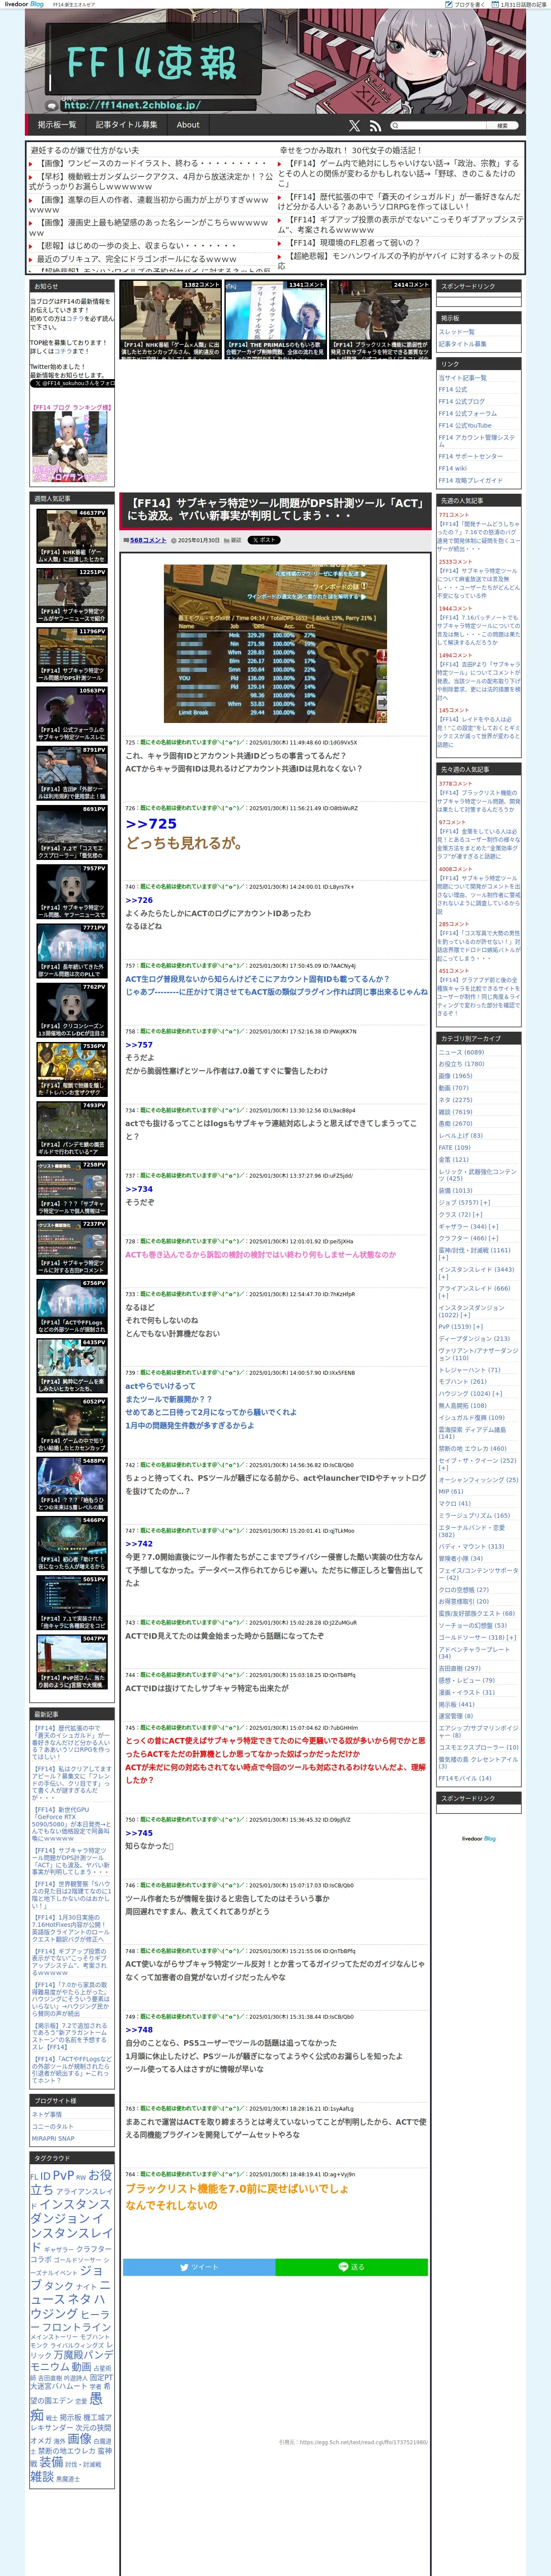The image size is (551, 2576).
Task: Focus the blog search input field
Action: click(x=442, y=126)
